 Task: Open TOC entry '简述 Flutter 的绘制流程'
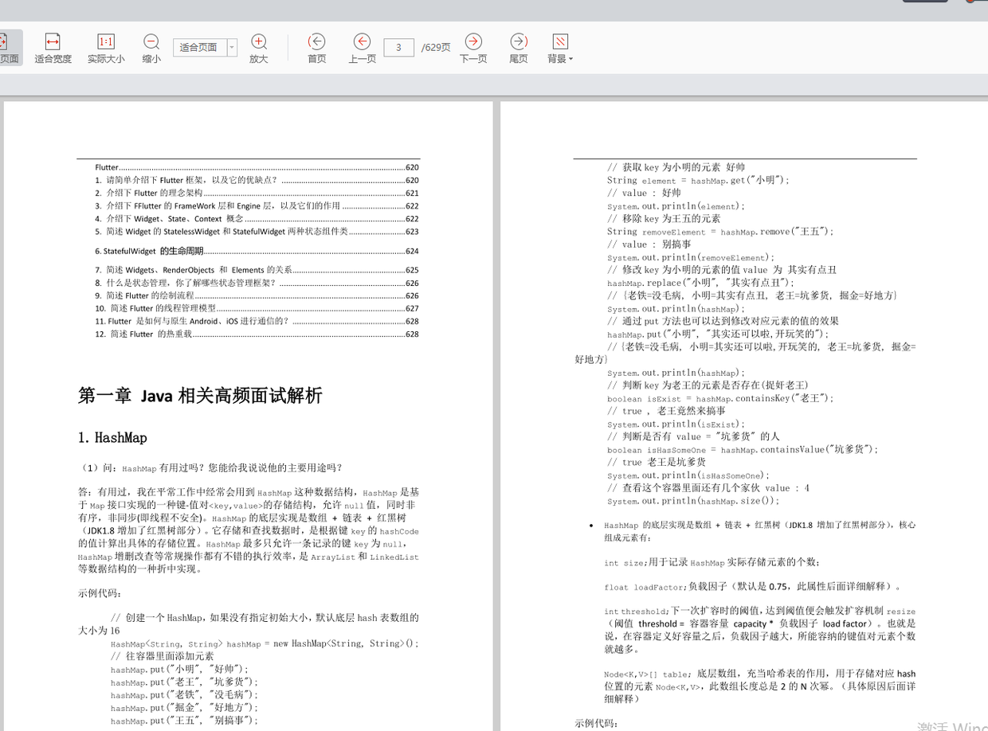click(x=257, y=295)
